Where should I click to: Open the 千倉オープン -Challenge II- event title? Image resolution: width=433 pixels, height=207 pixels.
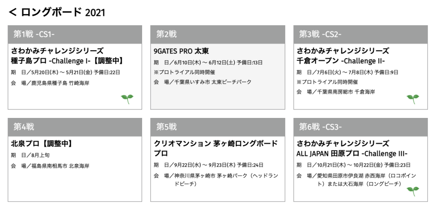point(342,56)
